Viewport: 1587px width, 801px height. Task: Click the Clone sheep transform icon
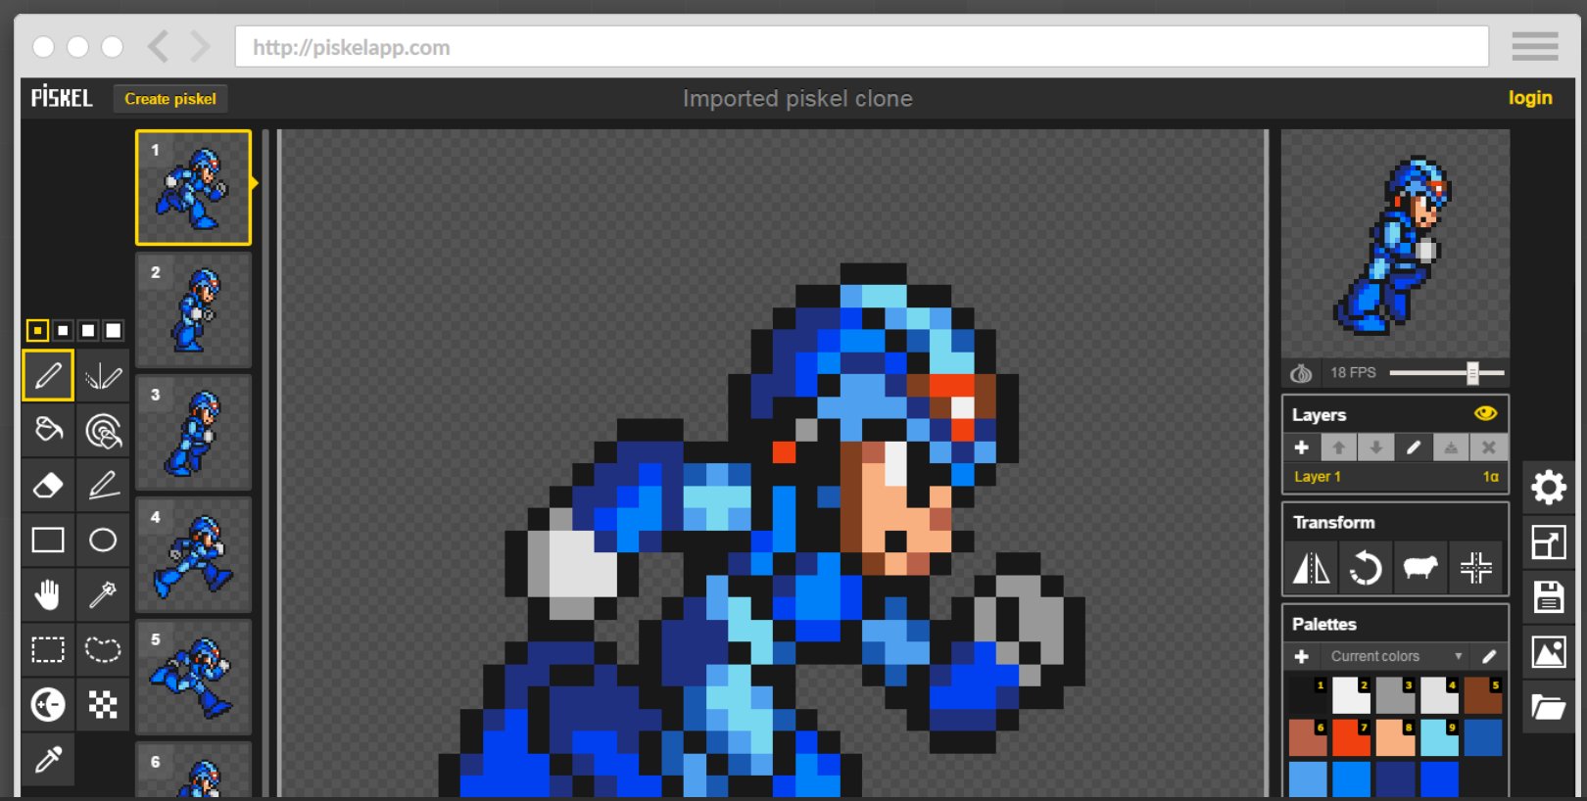(x=1420, y=568)
